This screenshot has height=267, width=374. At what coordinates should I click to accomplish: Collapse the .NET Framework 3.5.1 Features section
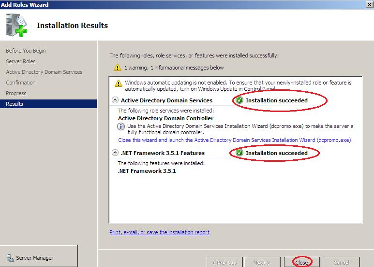[115, 153]
